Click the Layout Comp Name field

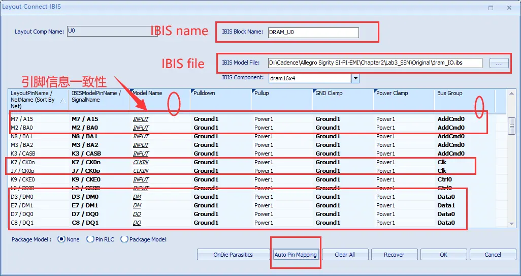tap(112, 31)
